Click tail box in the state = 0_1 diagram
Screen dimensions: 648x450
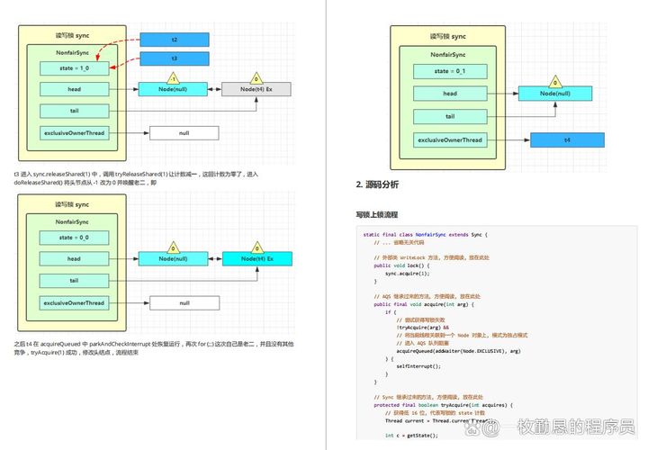coord(450,116)
